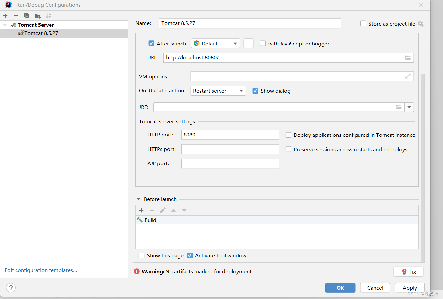Screen dimensions: 443x299
Task: Check Preserve sessions across restarts and redeploys
Action: tap(288, 149)
